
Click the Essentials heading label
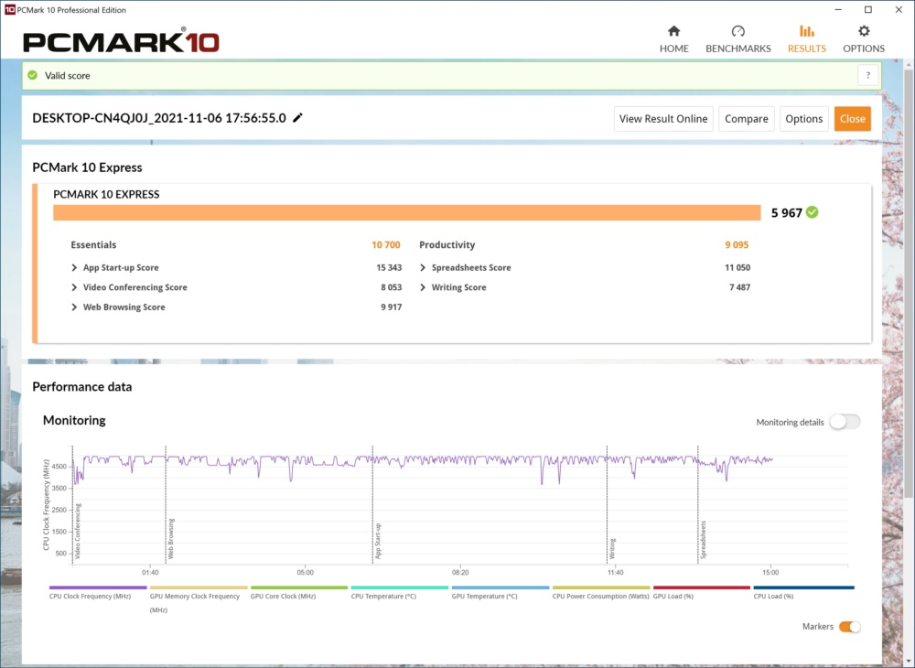(x=93, y=245)
